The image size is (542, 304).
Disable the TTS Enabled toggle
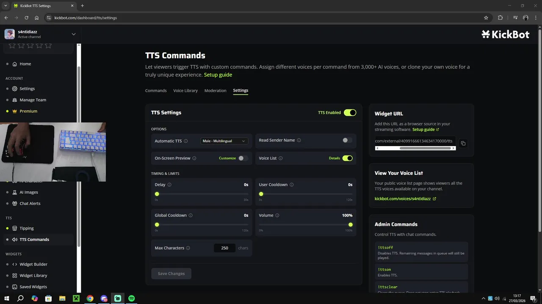point(350,113)
